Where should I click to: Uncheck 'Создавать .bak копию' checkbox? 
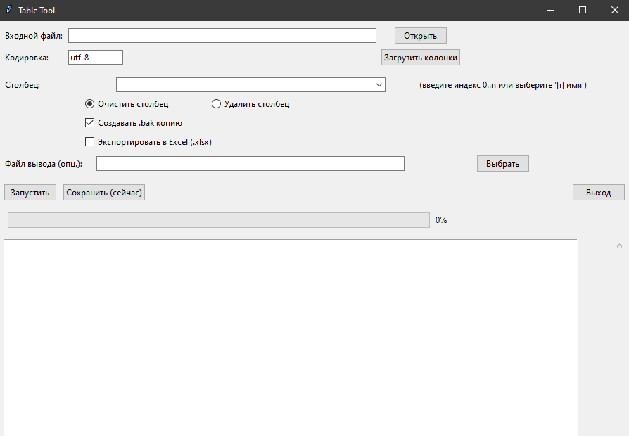click(x=89, y=123)
